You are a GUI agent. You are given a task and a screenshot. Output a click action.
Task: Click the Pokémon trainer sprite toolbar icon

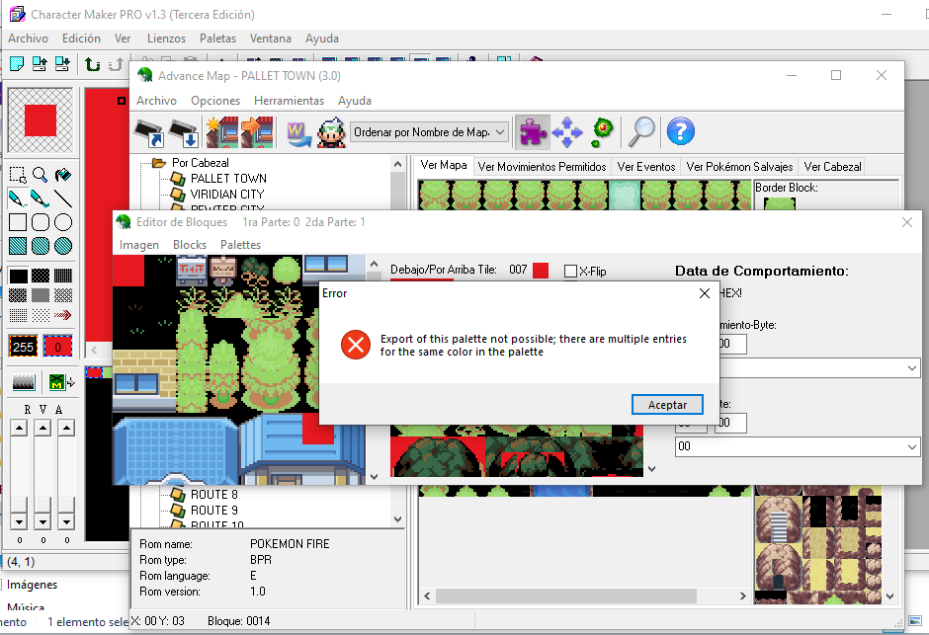click(x=331, y=131)
